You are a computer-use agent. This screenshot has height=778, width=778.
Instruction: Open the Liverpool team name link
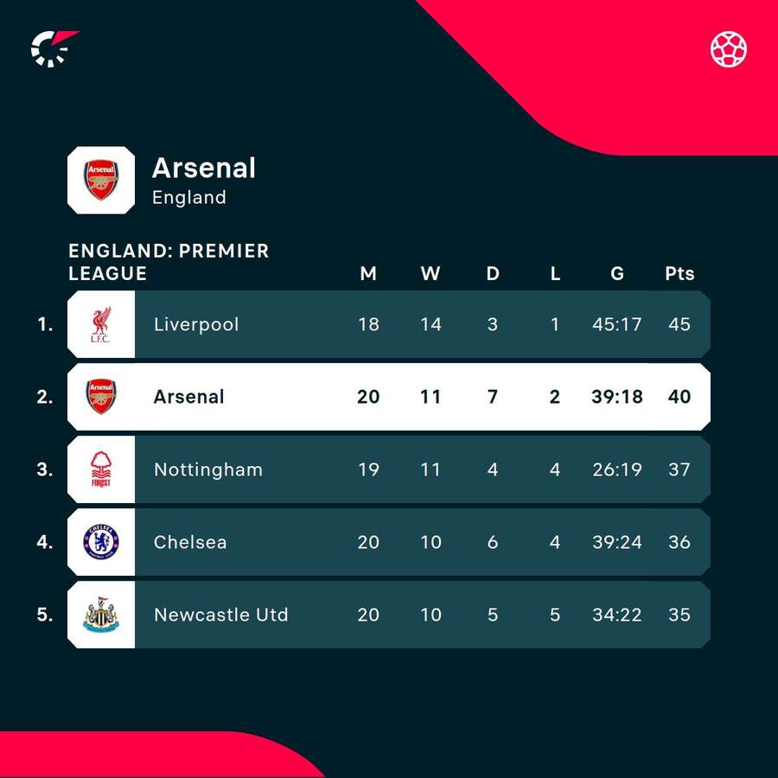(x=196, y=324)
